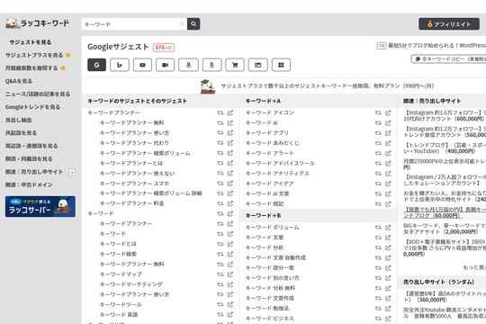The image size is (486, 324).
Task: Open the サジェストプラス paid plan promo link
Action: tap(327, 85)
